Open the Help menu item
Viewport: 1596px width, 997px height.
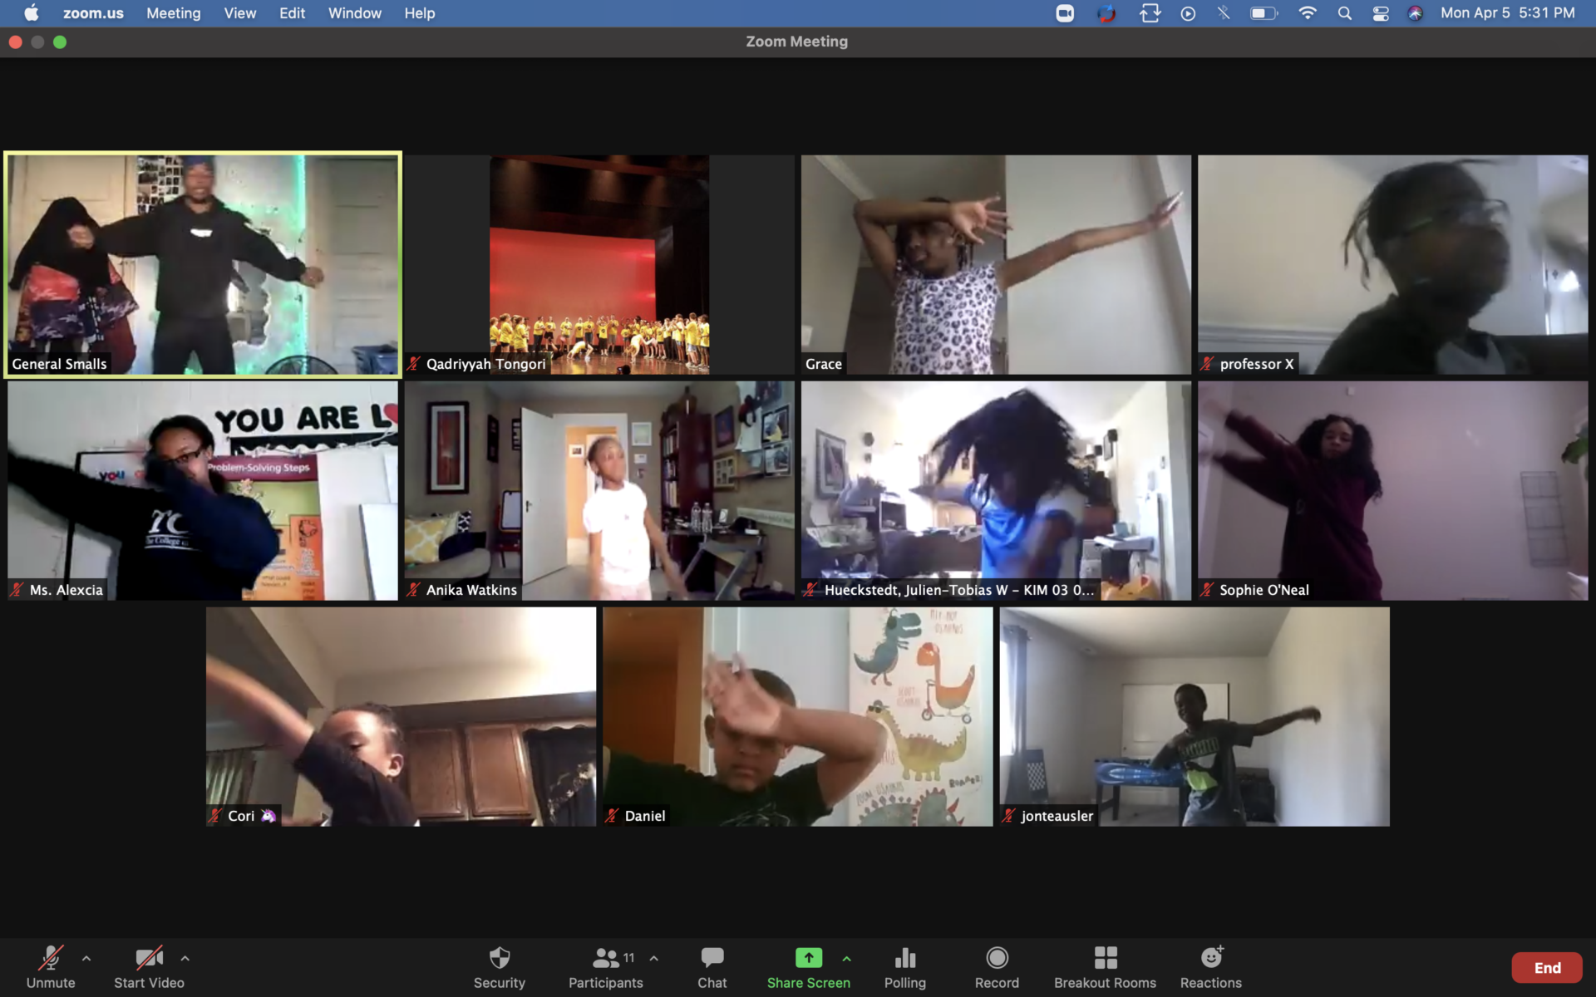[x=419, y=13]
